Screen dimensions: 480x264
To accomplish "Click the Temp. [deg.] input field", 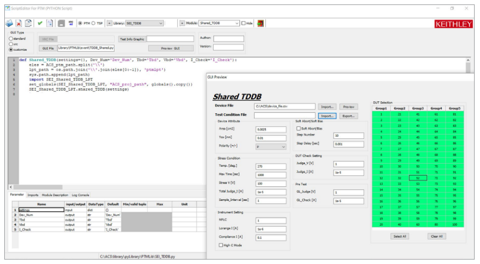I will click(271, 167).
